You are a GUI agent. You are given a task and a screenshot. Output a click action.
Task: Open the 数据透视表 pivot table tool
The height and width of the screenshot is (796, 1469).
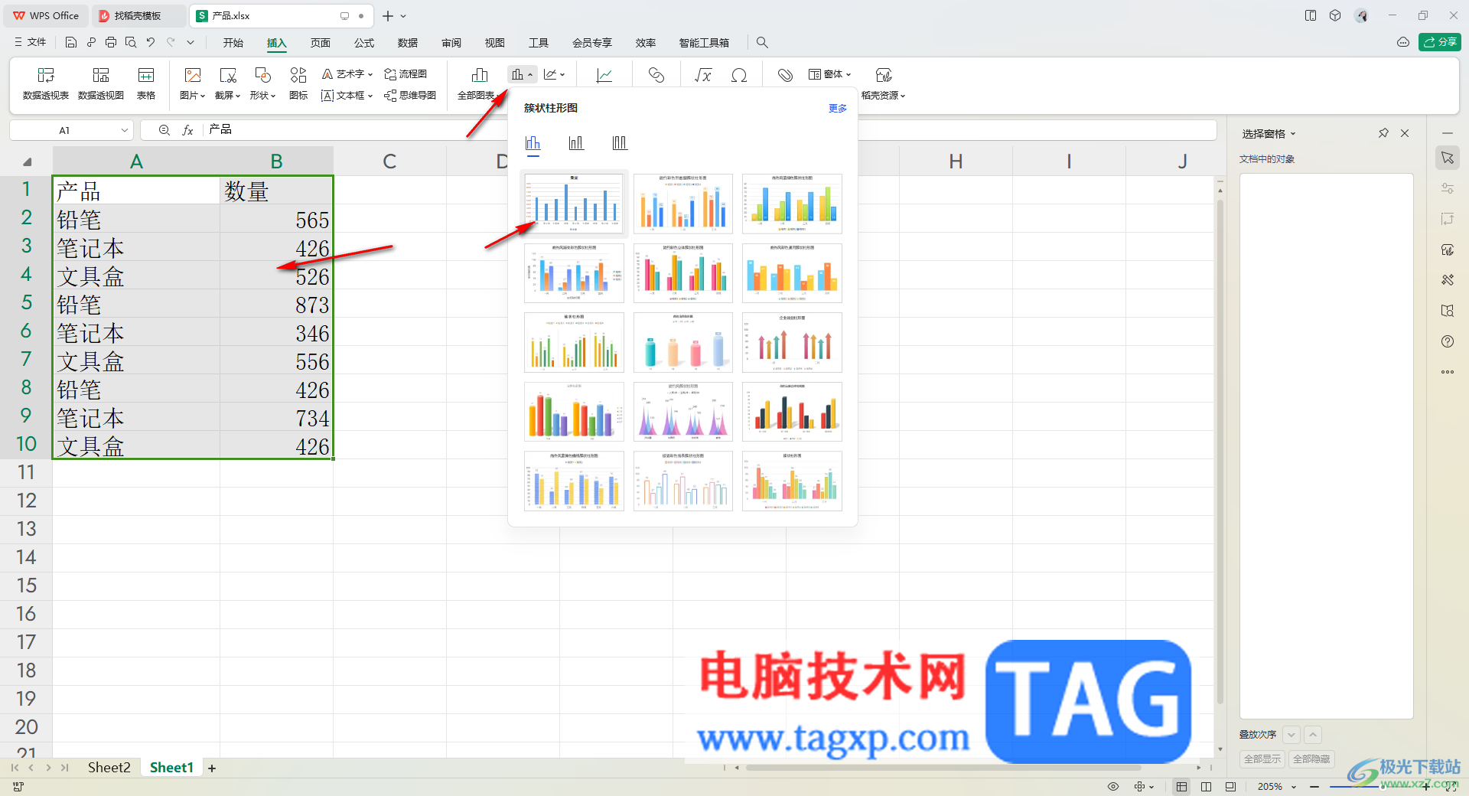(46, 83)
